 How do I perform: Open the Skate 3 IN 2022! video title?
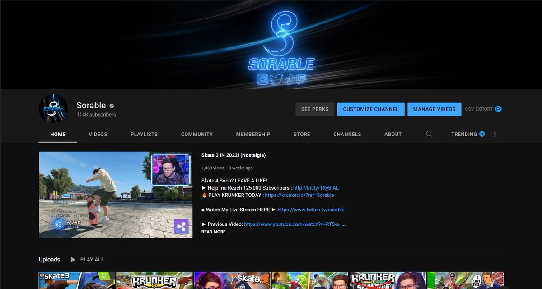[x=234, y=155]
